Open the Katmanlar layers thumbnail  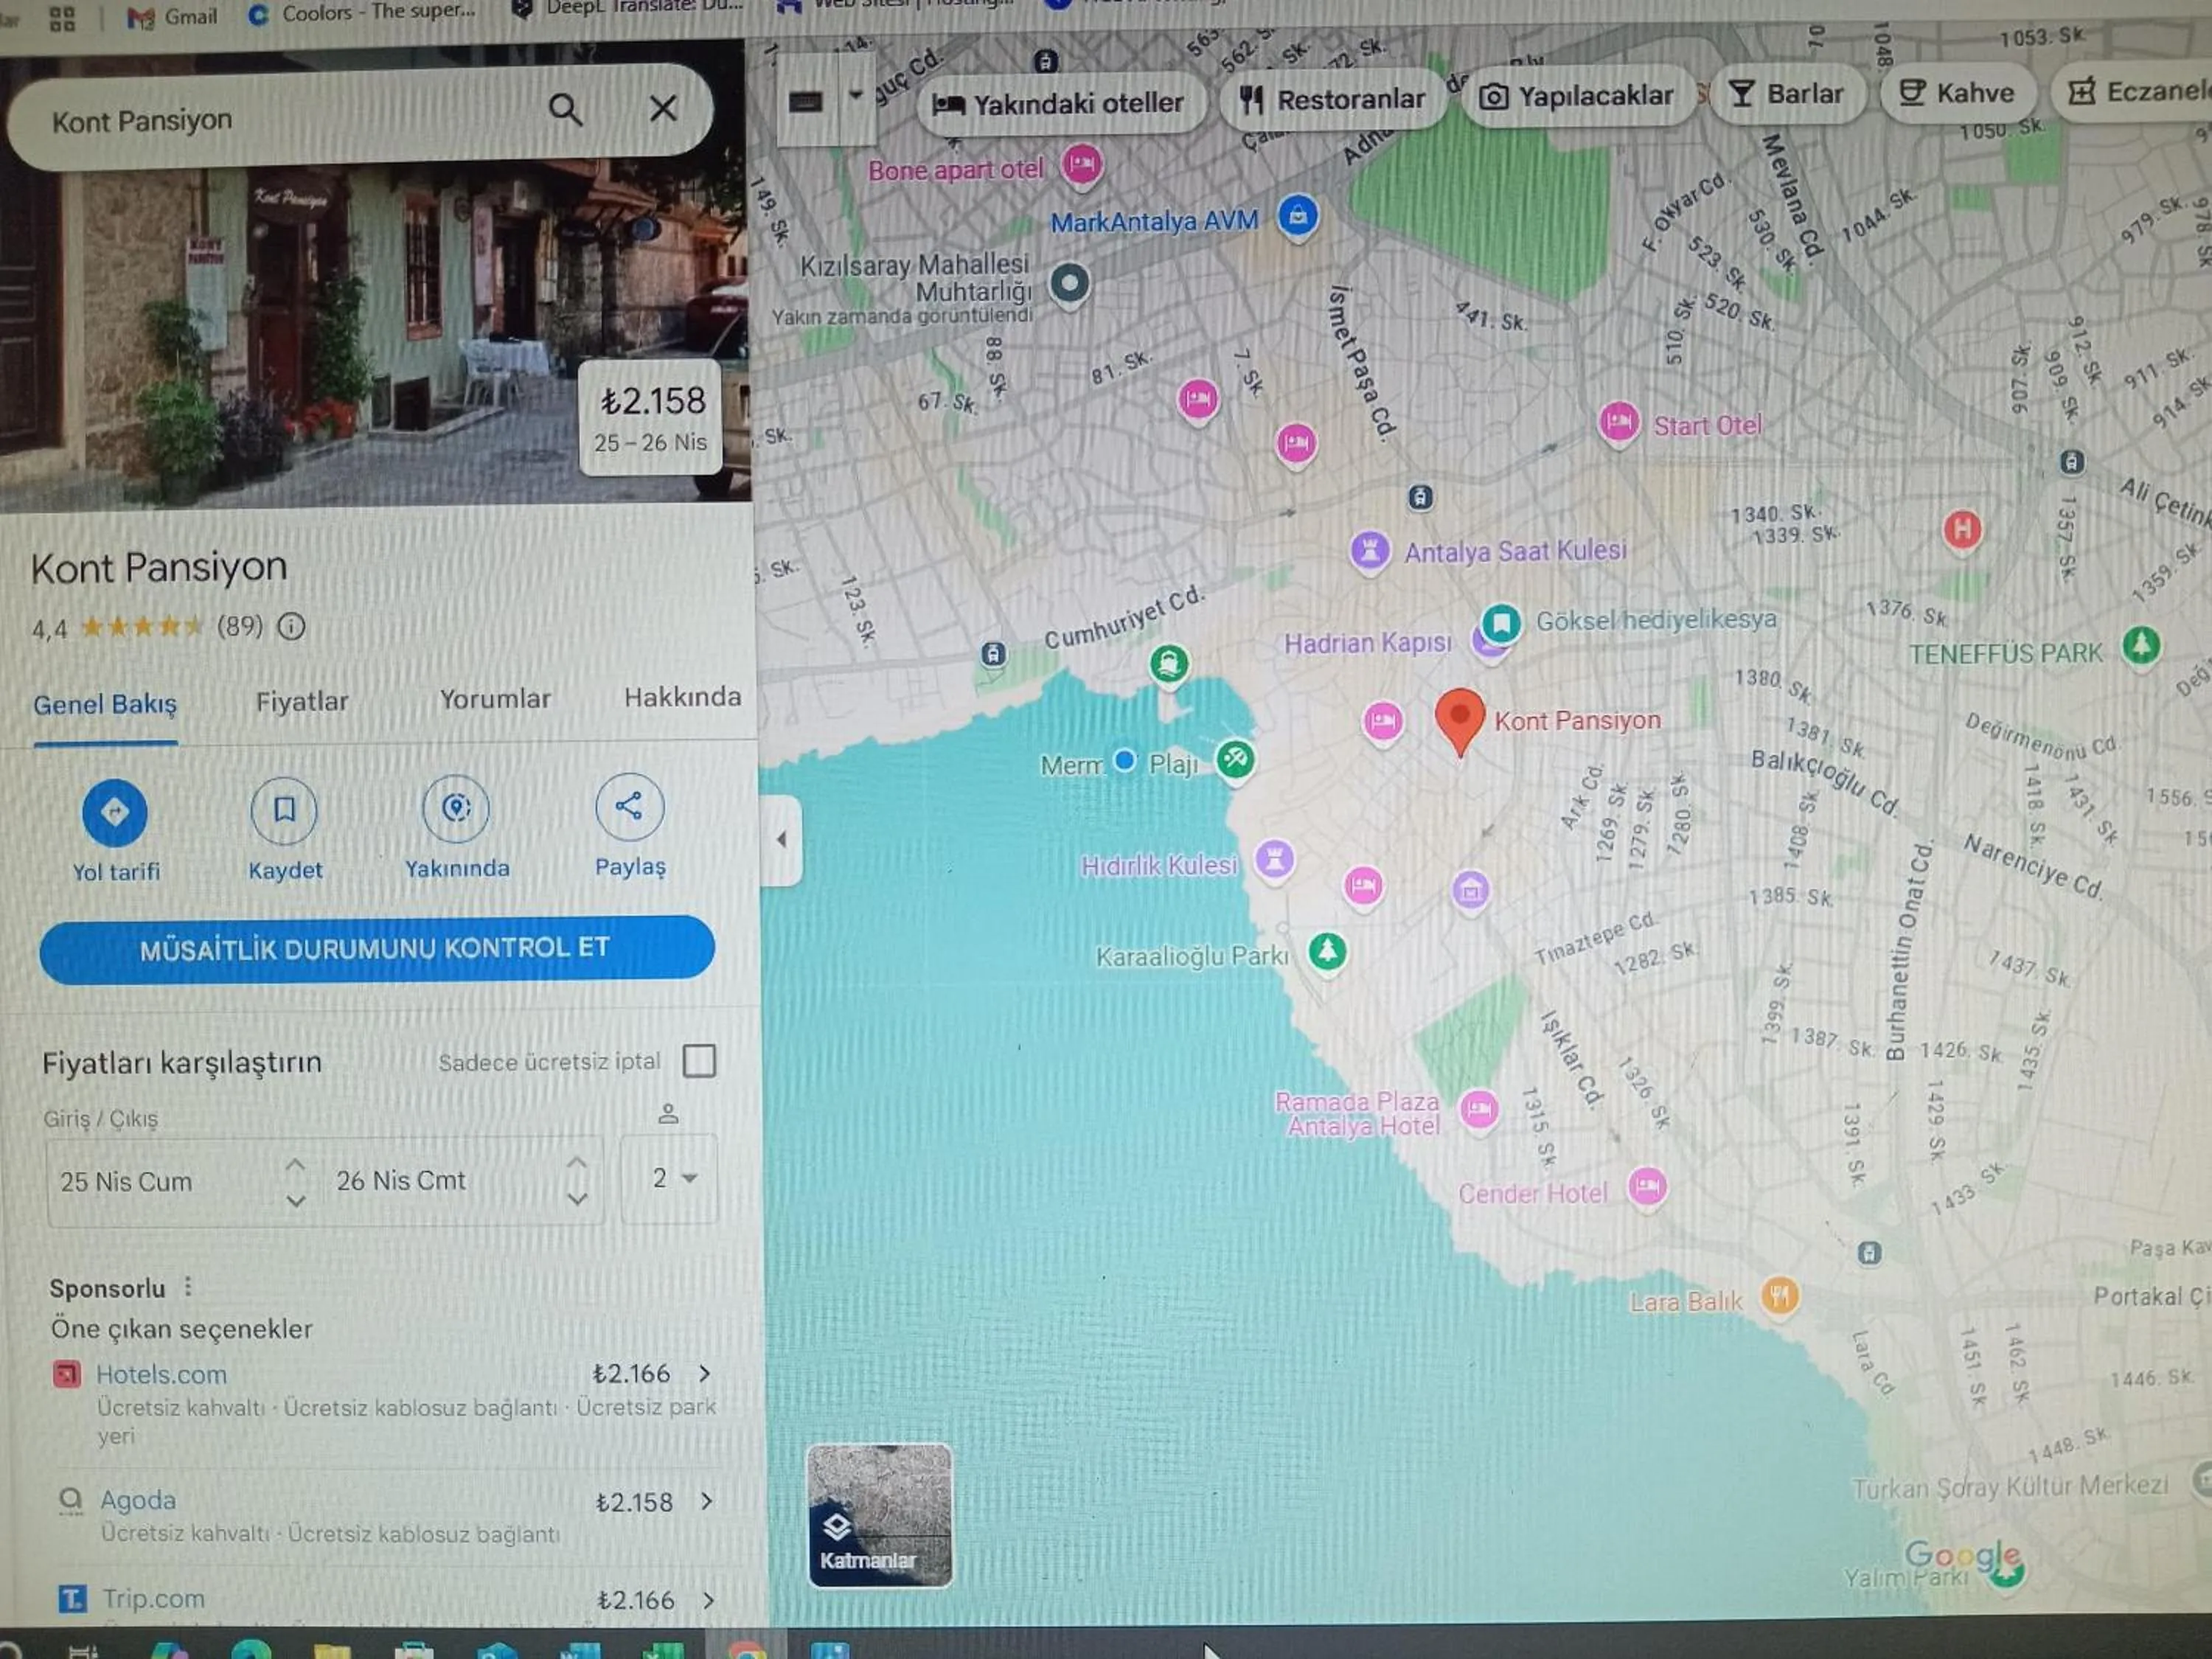point(879,1515)
